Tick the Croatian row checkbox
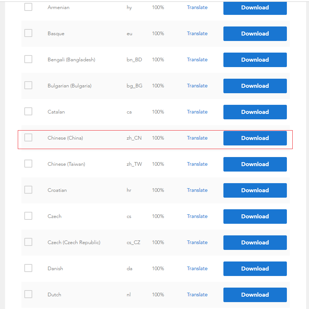 tap(28, 190)
